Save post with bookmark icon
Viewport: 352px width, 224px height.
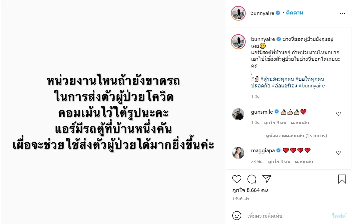pyautogui.click(x=342, y=179)
